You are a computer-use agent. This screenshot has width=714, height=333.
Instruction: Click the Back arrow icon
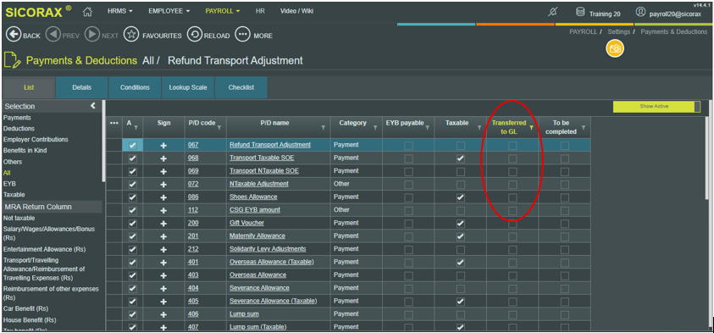click(14, 35)
